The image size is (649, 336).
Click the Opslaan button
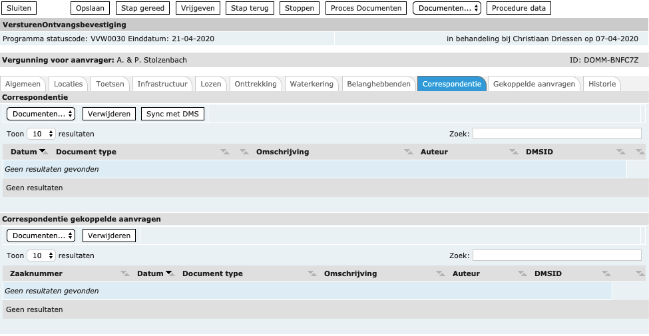pyautogui.click(x=91, y=8)
